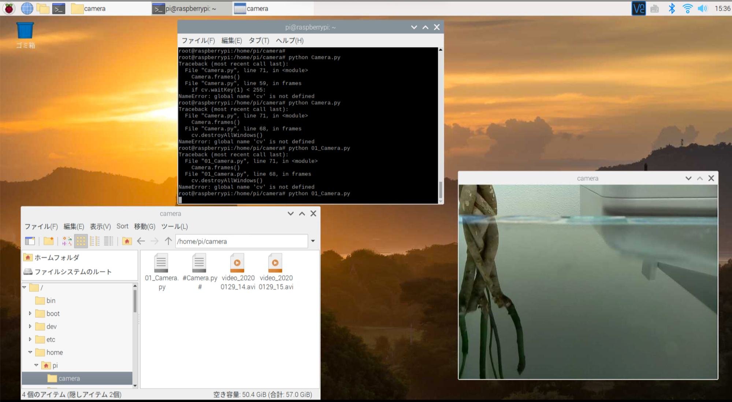Open Bluetooth tray menu

pos(672,8)
